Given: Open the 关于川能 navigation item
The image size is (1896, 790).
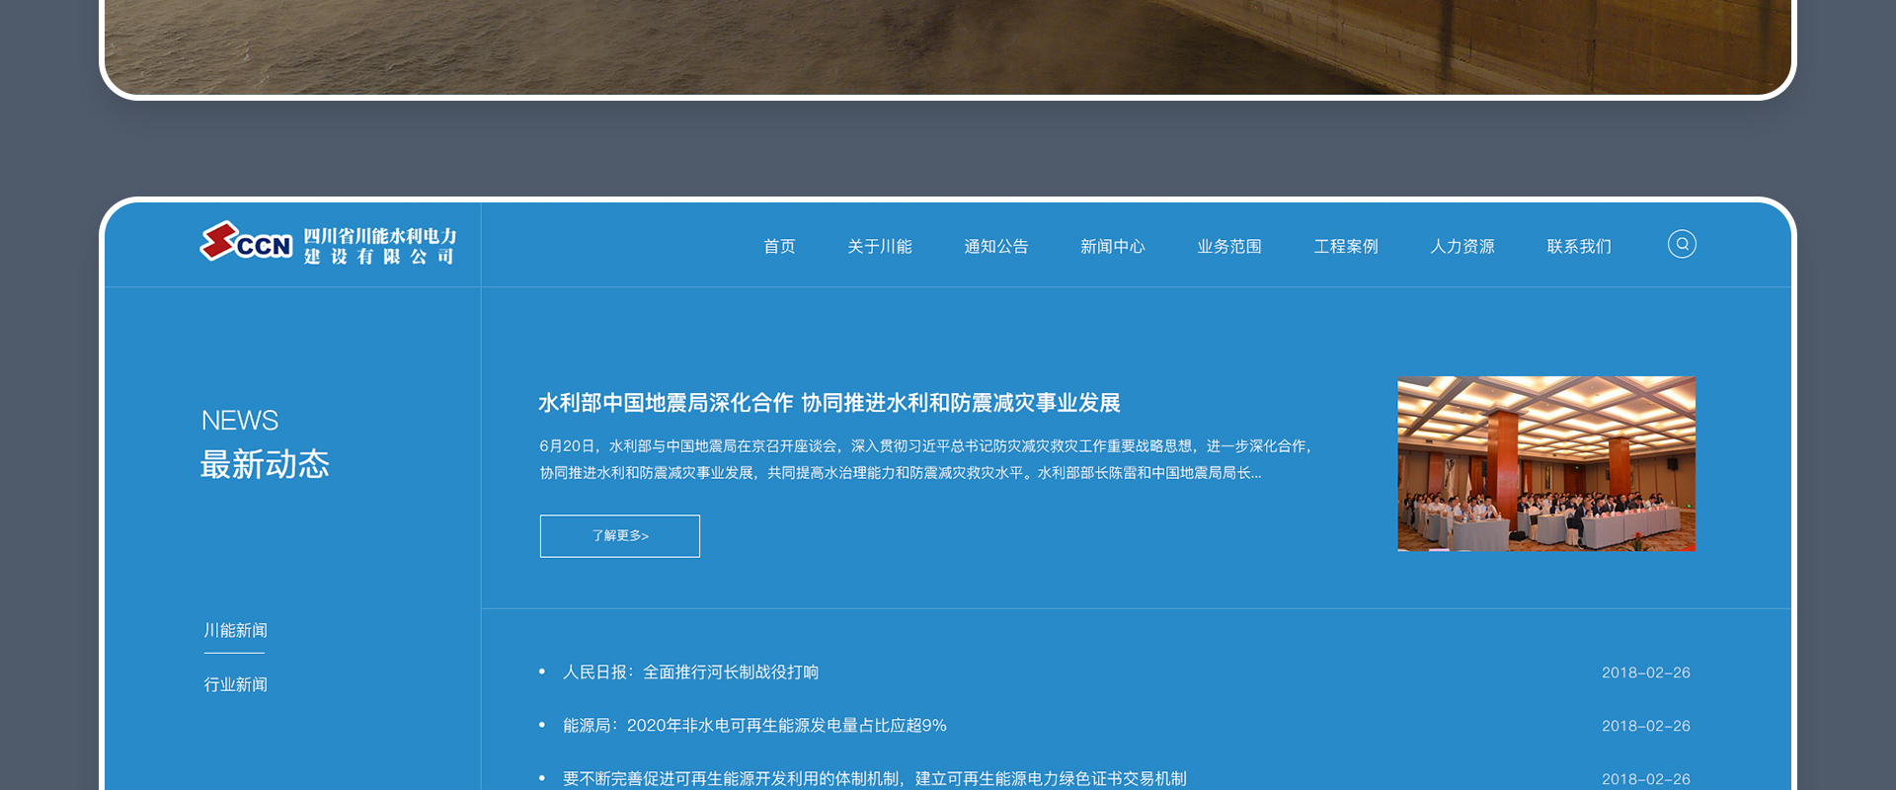Looking at the screenshot, I should pyautogui.click(x=879, y=247).
